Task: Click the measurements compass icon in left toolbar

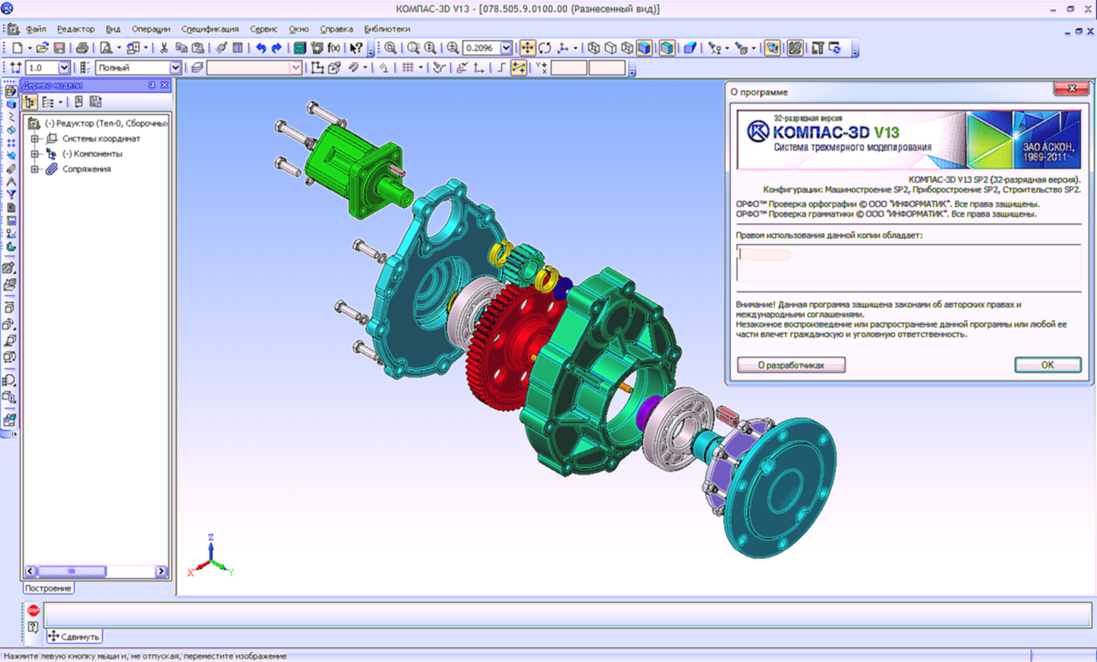Action: (11, 181)
